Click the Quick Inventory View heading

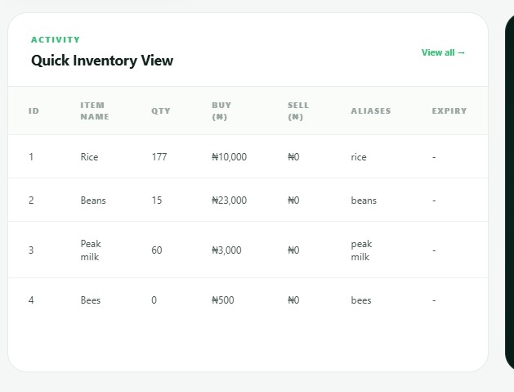[x=102, y=61]
